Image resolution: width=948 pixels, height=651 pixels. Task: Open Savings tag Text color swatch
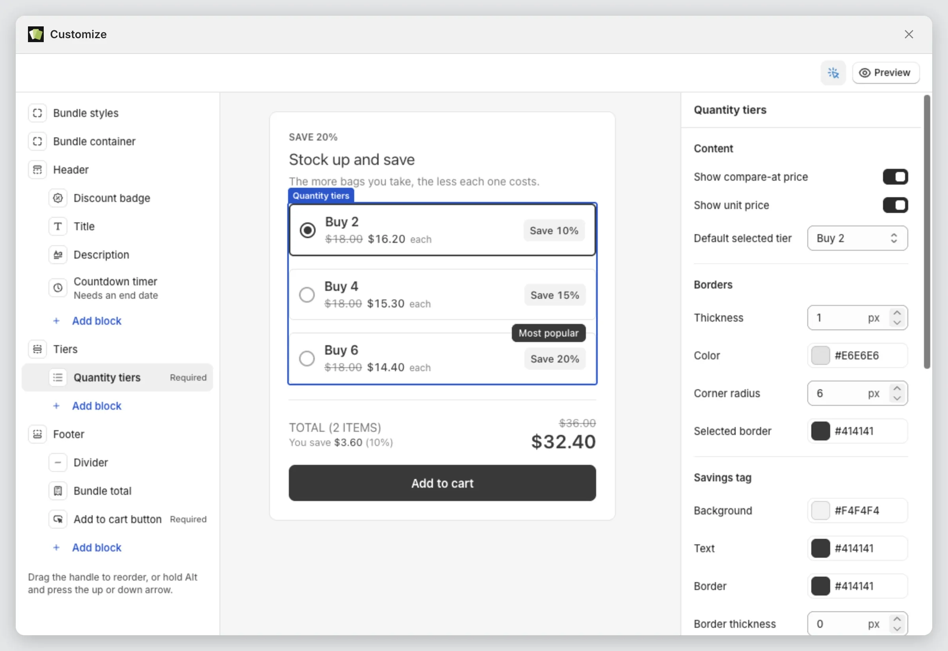(820, 548)
